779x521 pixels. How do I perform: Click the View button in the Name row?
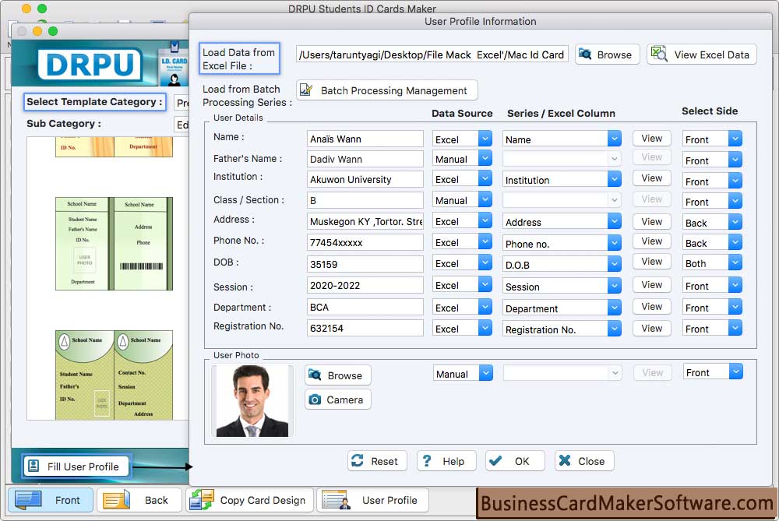tap(651, 138)
